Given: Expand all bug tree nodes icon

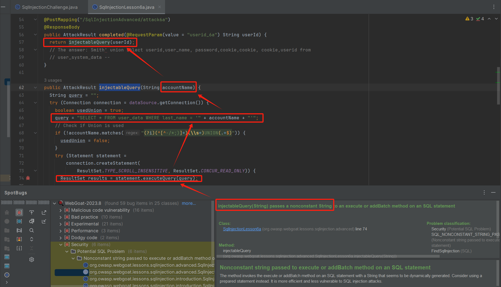Looking at the screenshot, I should [x=32, y=239].
